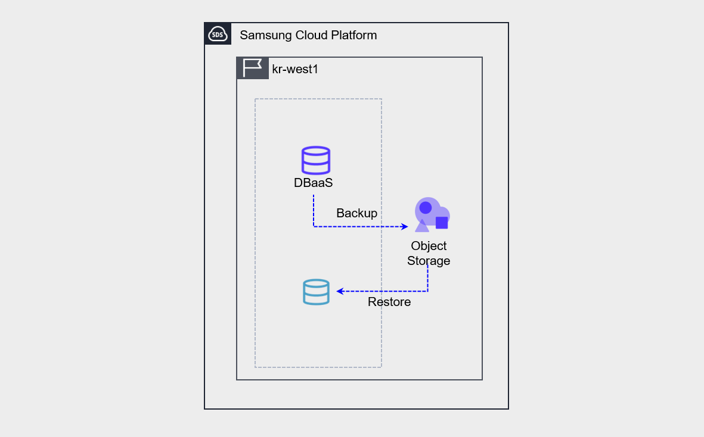Click the horizontal dashed Backup connector line

tap(358, 227)
